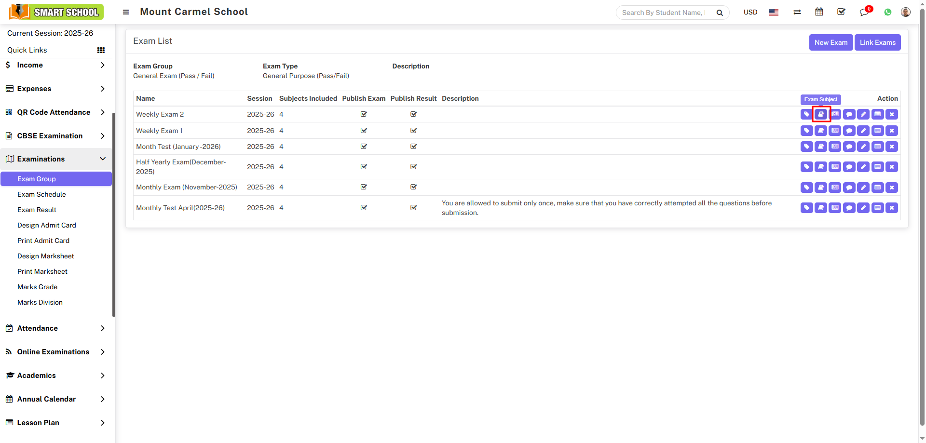Click the New Exam button
The height and width of the screenshot is (443, 926).
(x=831, y=42)
